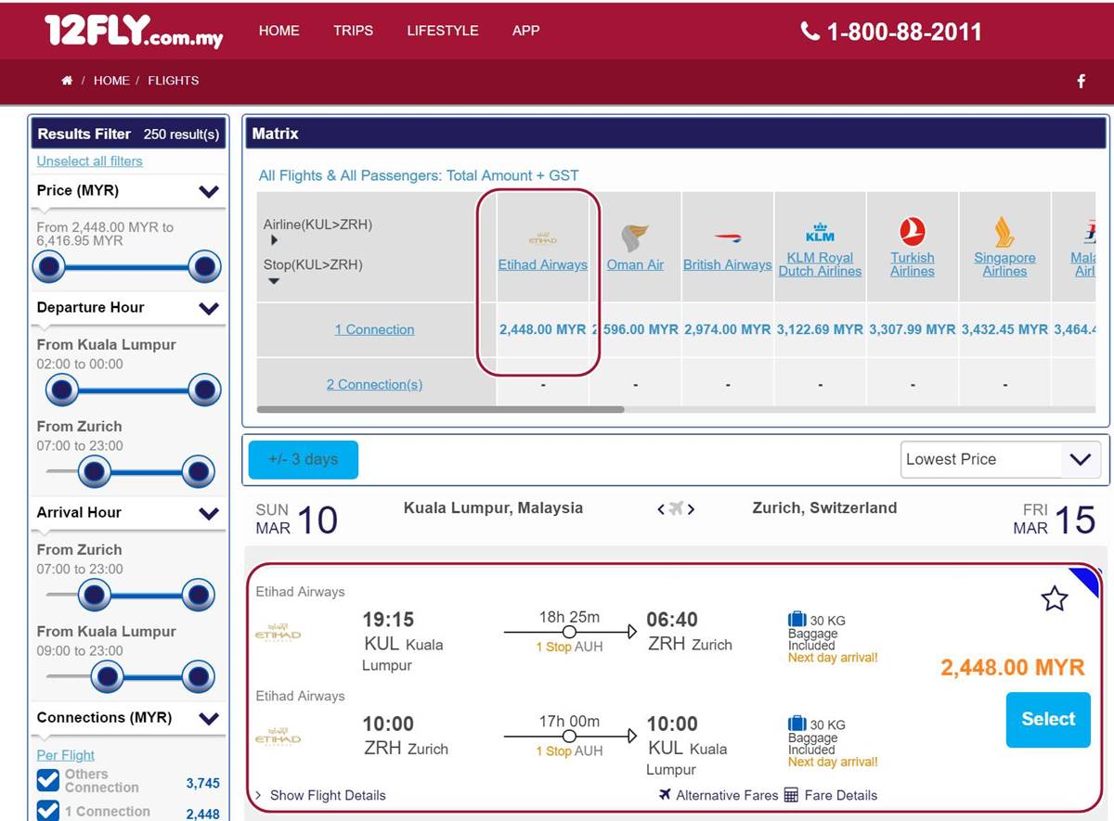This screenshot has height=821, width=1114.
Task: Mark the Etihad fare as favorite with star
Action: 1055,599
